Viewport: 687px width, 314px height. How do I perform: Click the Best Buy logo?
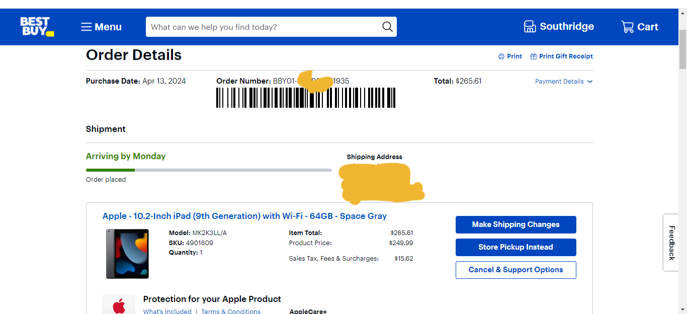tap(37, 27)
